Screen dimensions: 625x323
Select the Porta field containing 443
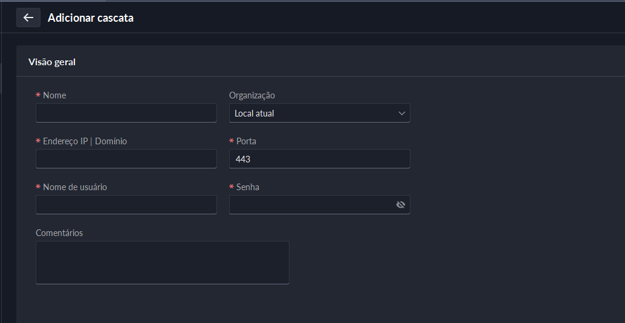(319, 159)
